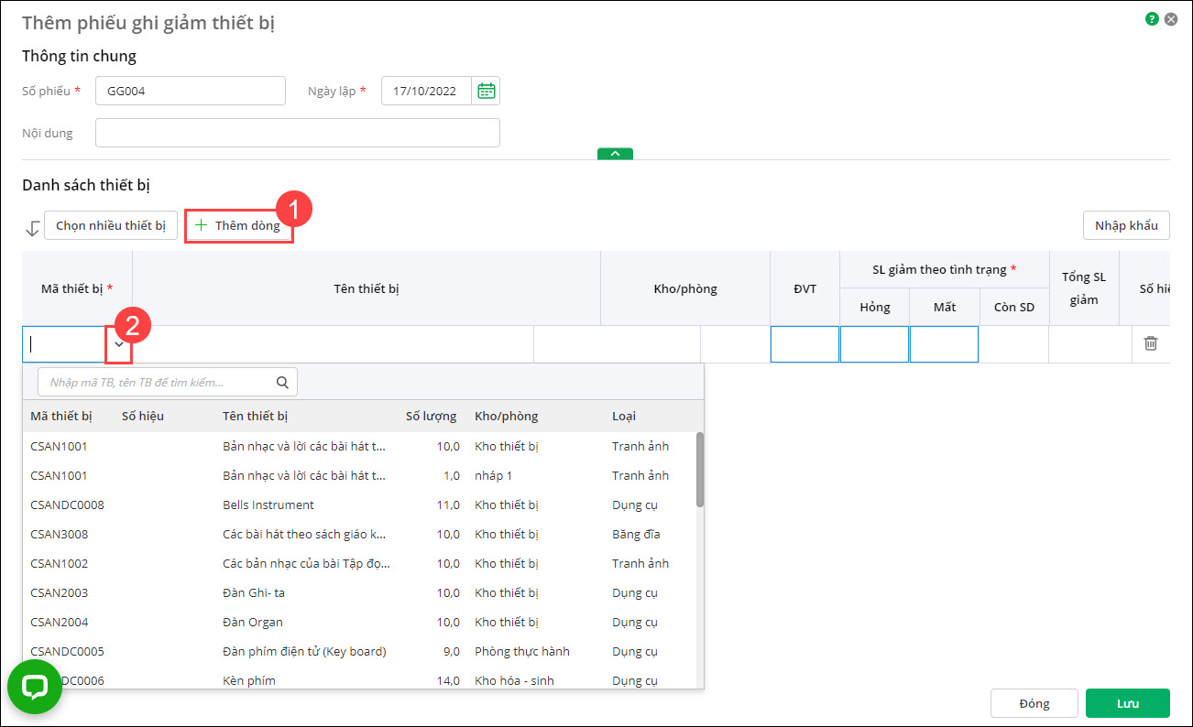Click the Kho/phòng table header
This screenshot has height=727, width=1193.
(685, 288)
